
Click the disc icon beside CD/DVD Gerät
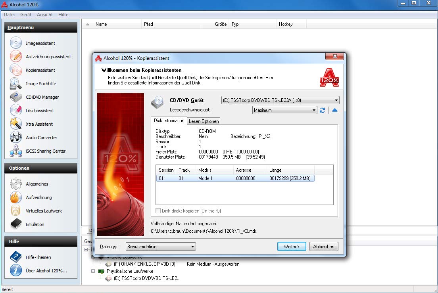click(x=157, y=102)
